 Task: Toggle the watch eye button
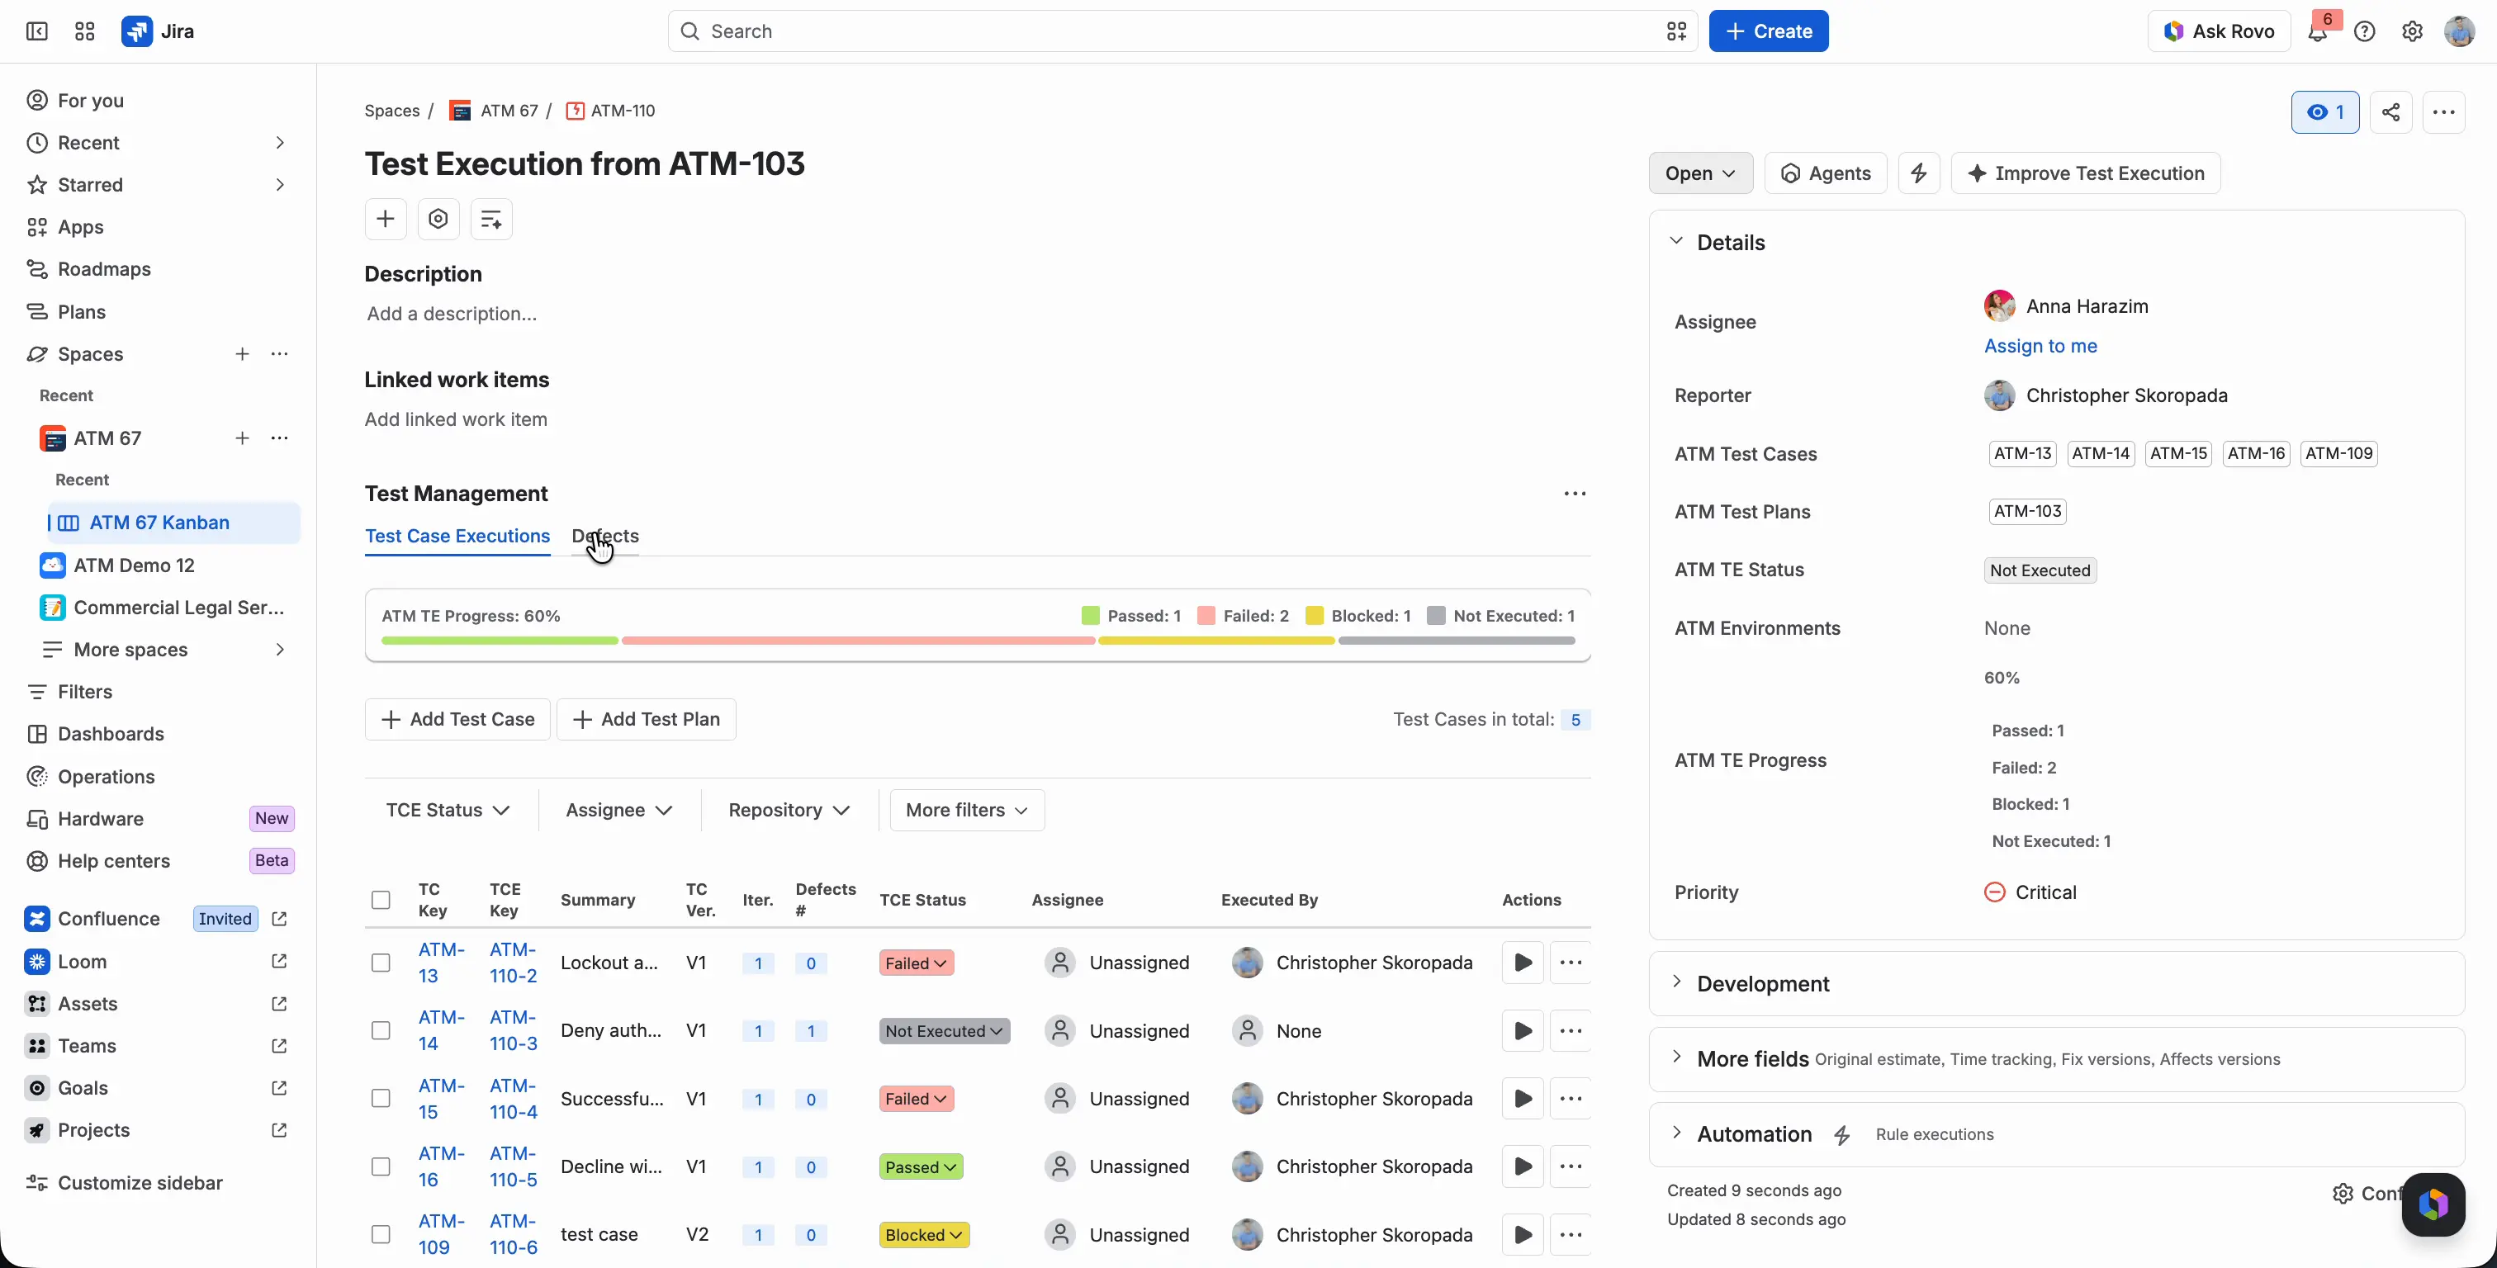point(2324,112)
